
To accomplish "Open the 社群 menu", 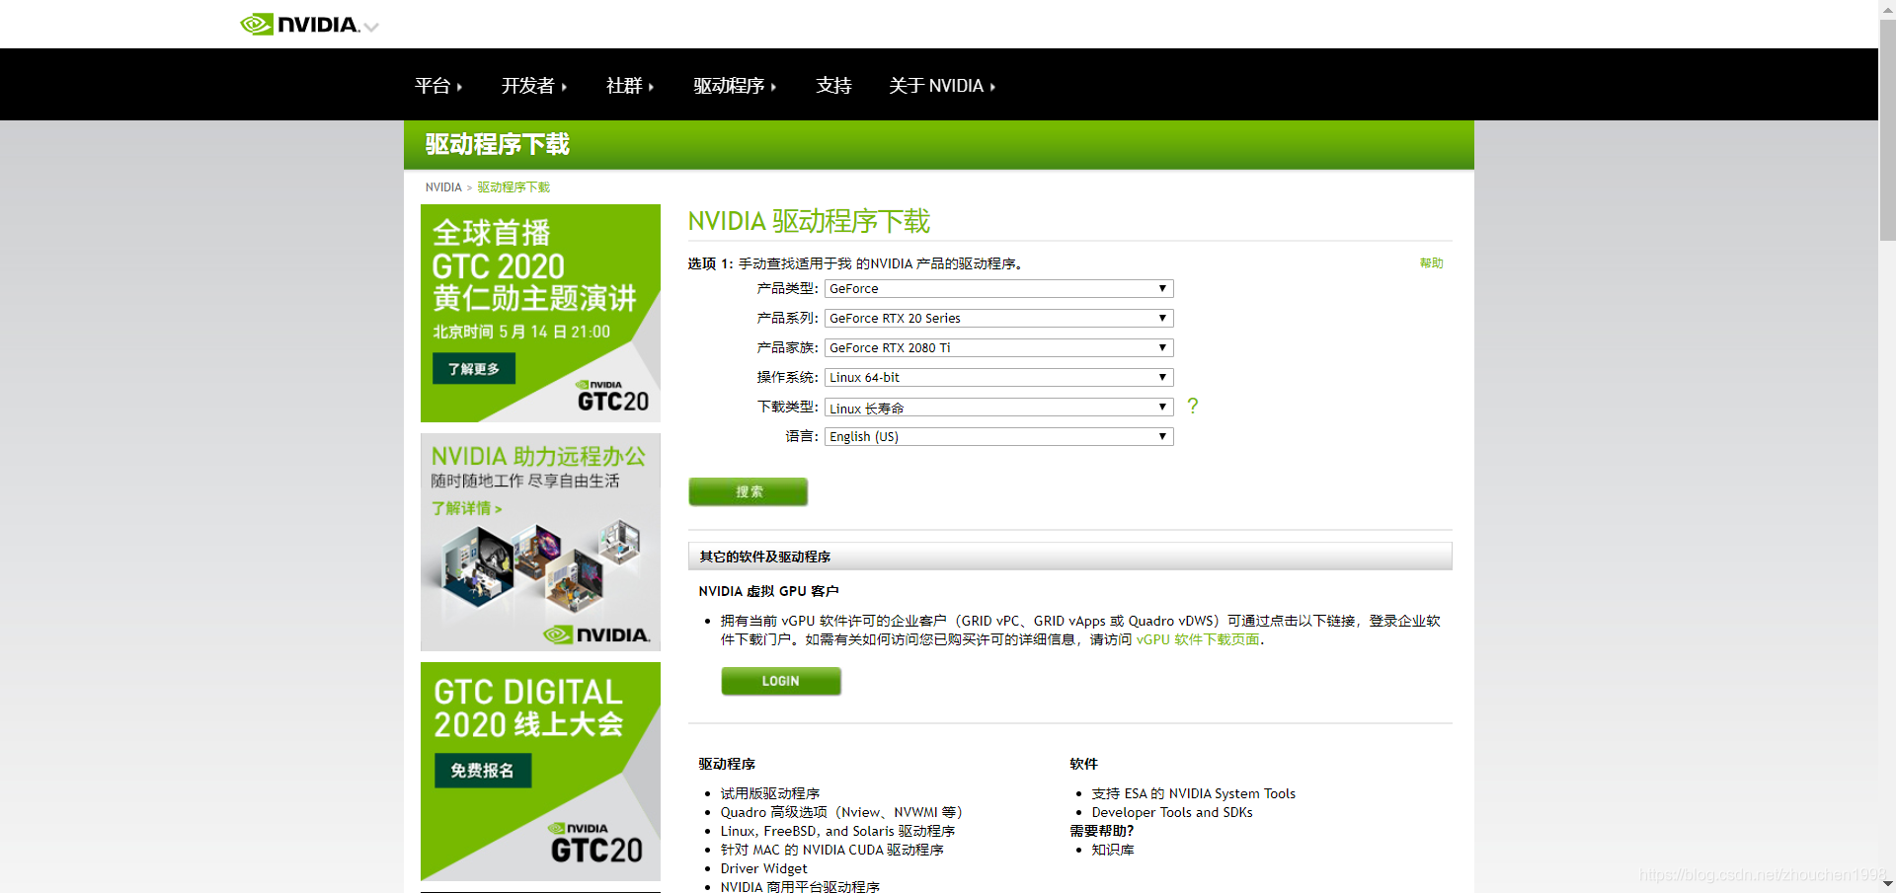I will (x=630, y=86).
